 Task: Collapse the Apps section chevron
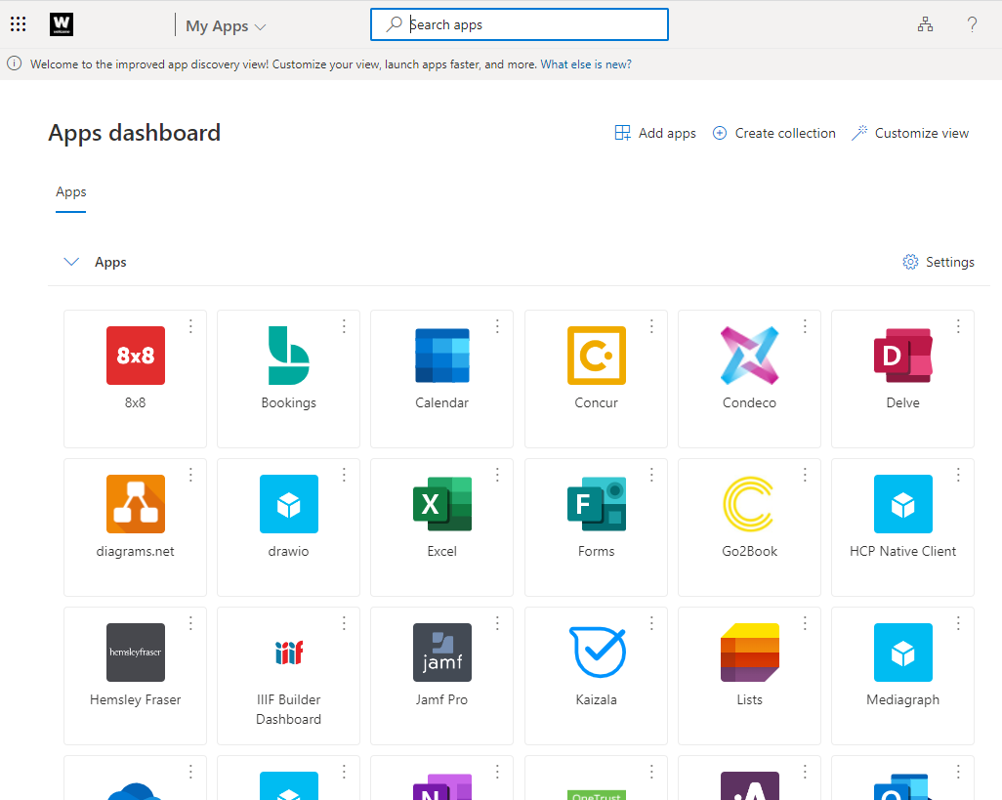point(70,262)
